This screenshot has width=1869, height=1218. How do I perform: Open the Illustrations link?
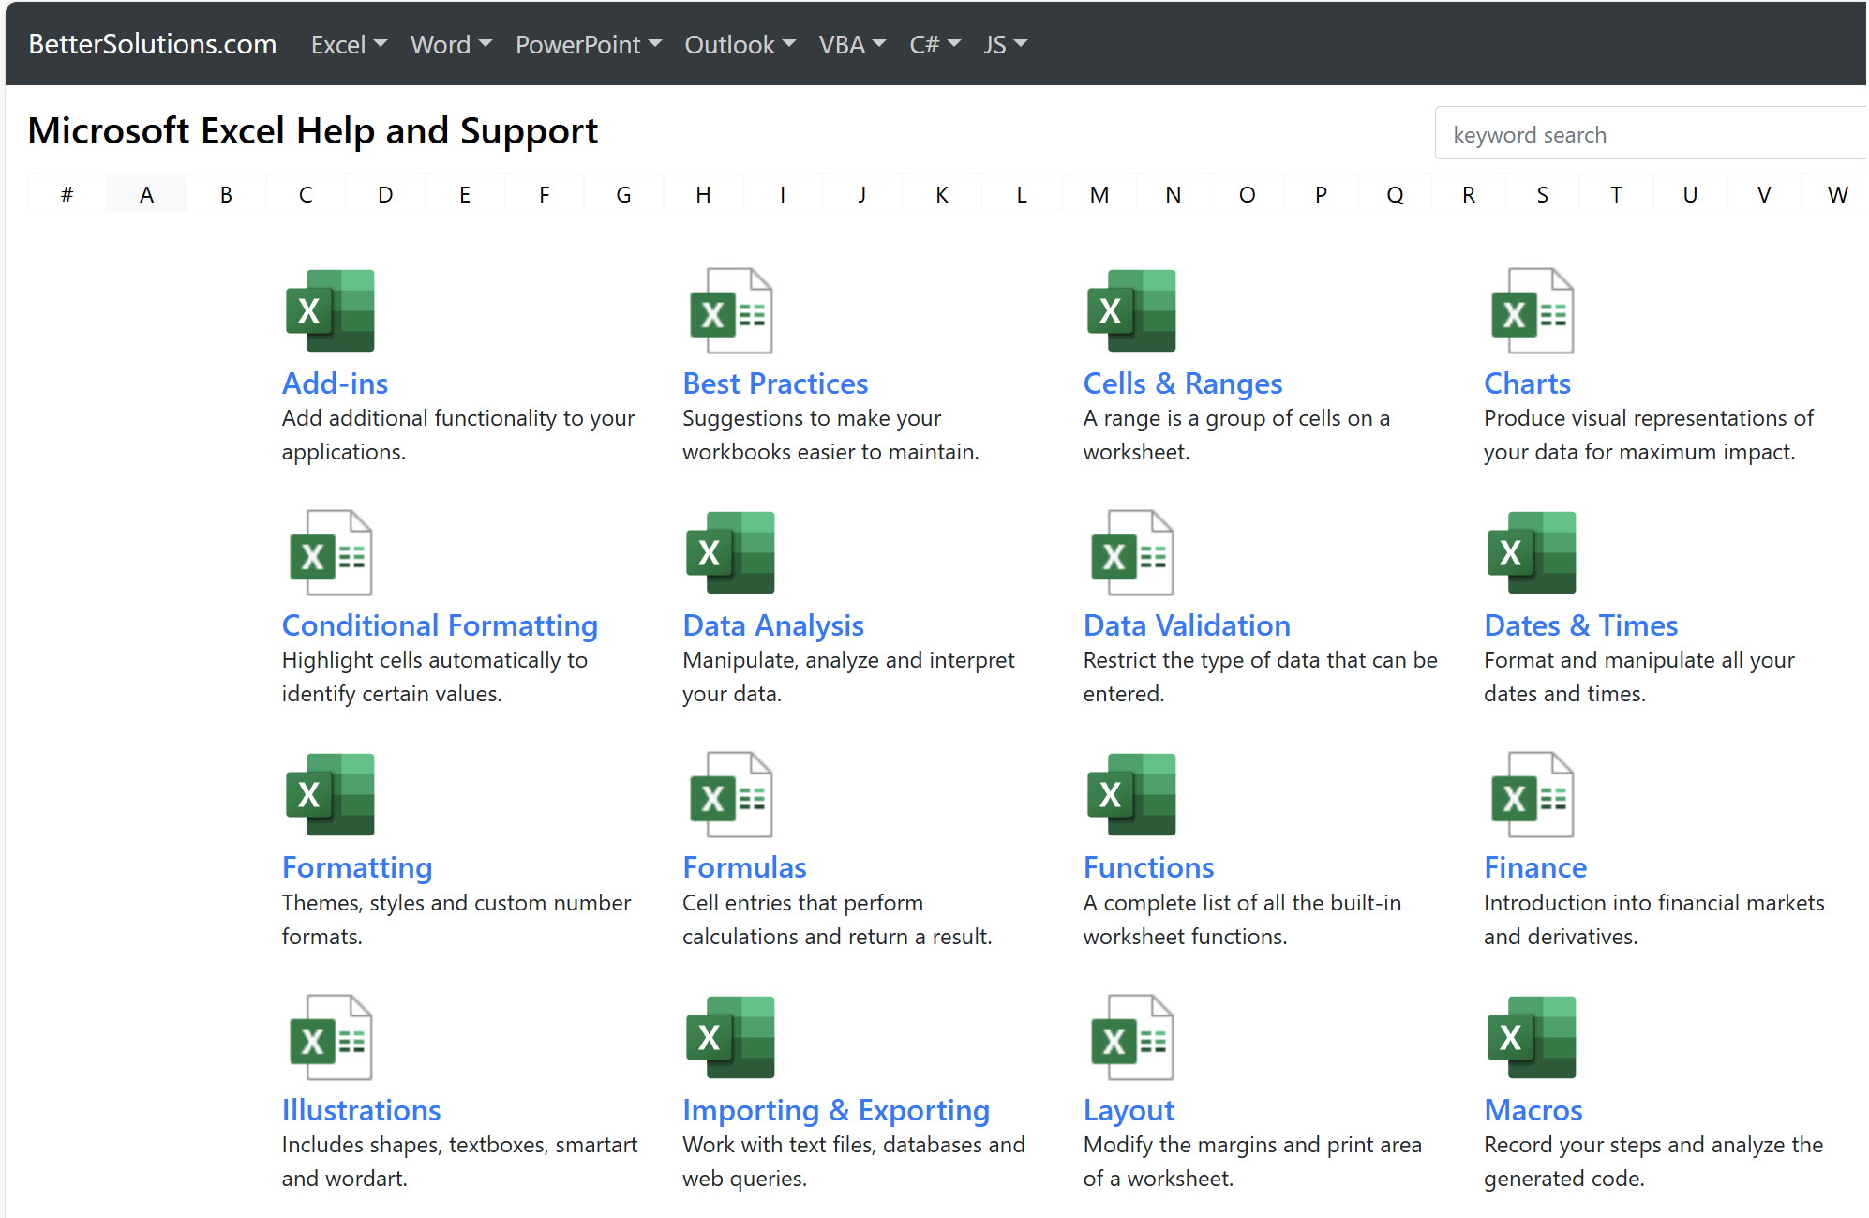coord(361,1110)
